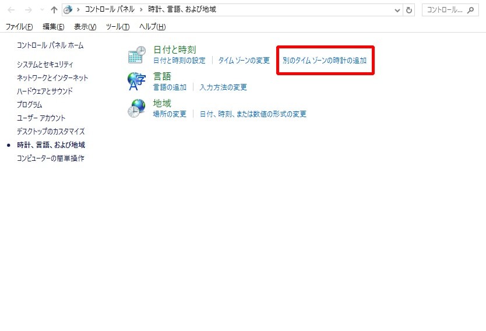
Task: Click 日付、時刻、または数値の形式の変更
Action: [x=253, y=114]
